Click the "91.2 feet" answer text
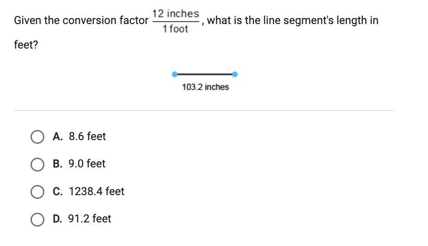 point(90,219)
